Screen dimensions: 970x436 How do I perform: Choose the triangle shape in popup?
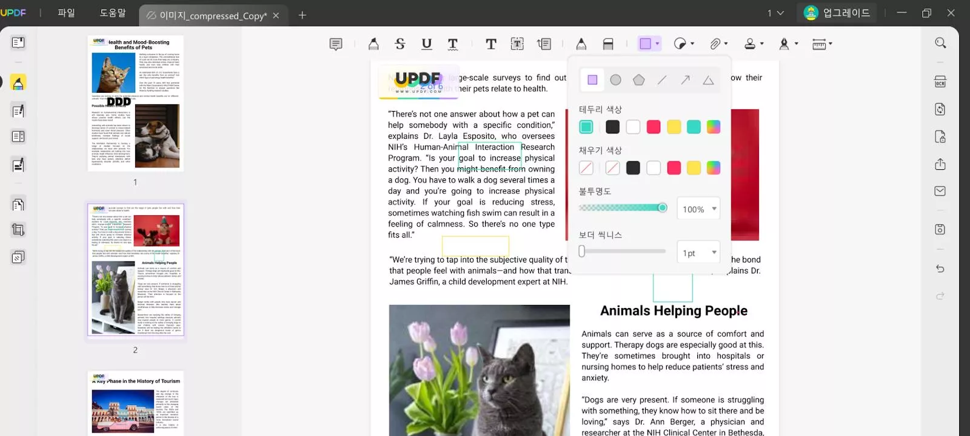[708, 80]
